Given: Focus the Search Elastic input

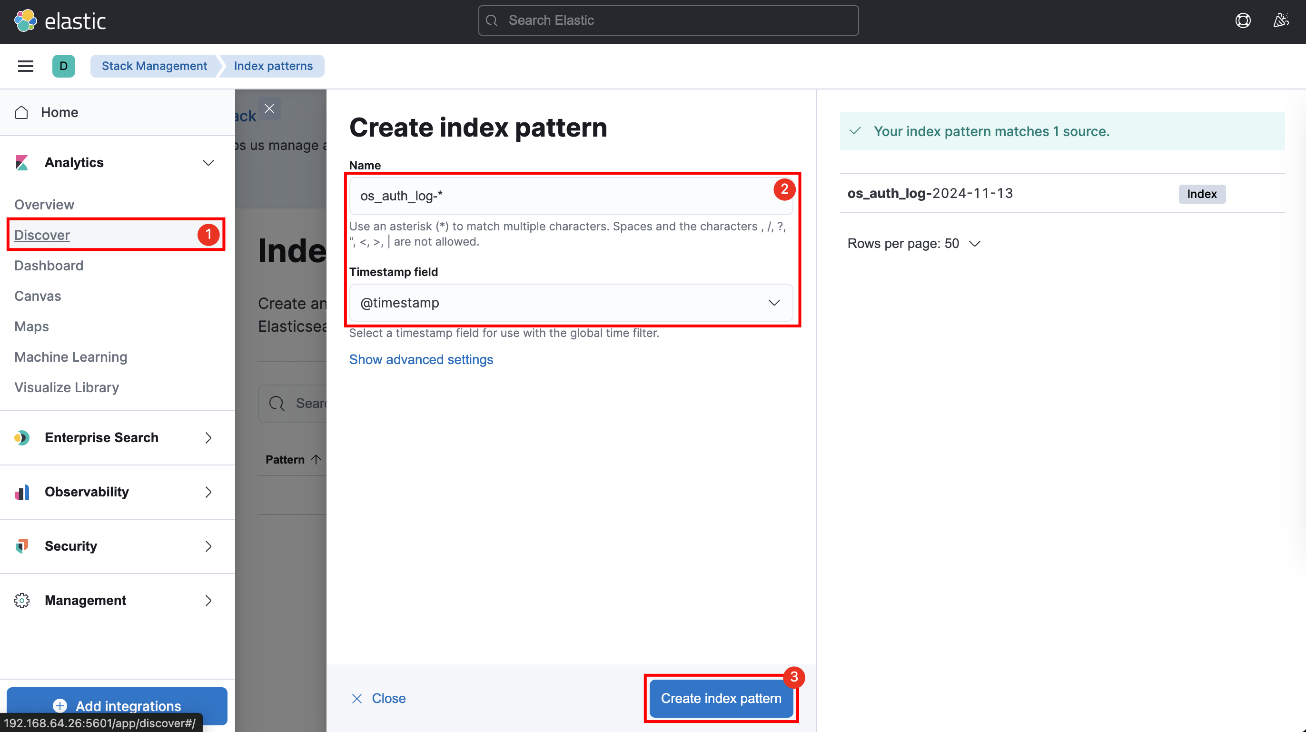Looking at the screenshot, I should click(x=668, y=20).
